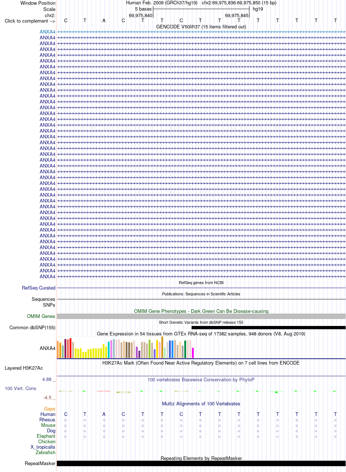Open '100 vertebrates Basewise Conservation by PhyloP' title

coord(201,379)
